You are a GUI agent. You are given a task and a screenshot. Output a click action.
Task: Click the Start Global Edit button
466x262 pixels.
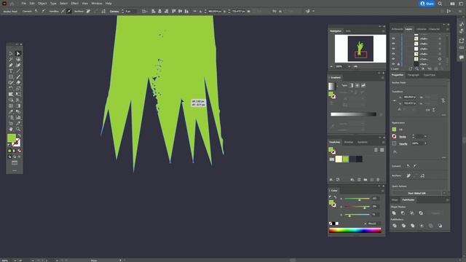(417, 193)
